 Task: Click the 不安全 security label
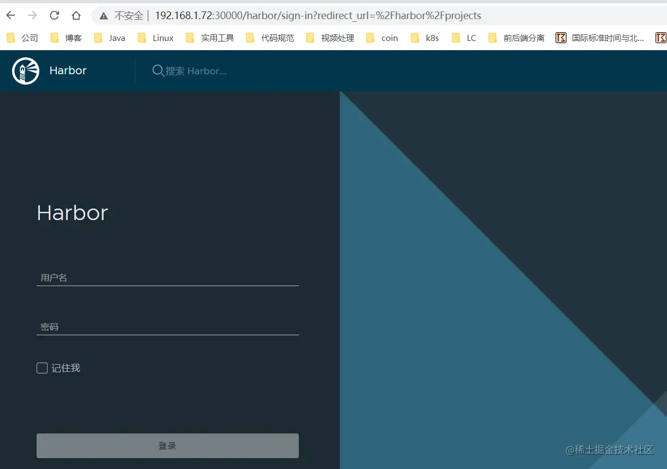[128, 16]
